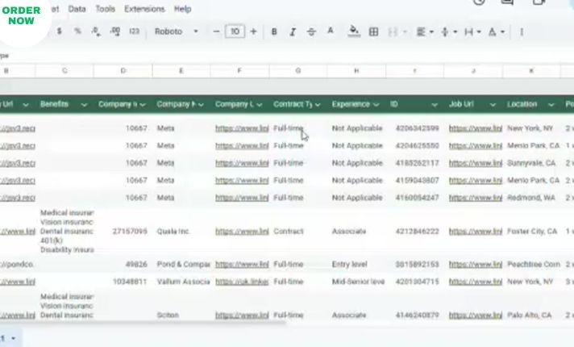Increase decimal places in the toolbar

tap(115, 31)
